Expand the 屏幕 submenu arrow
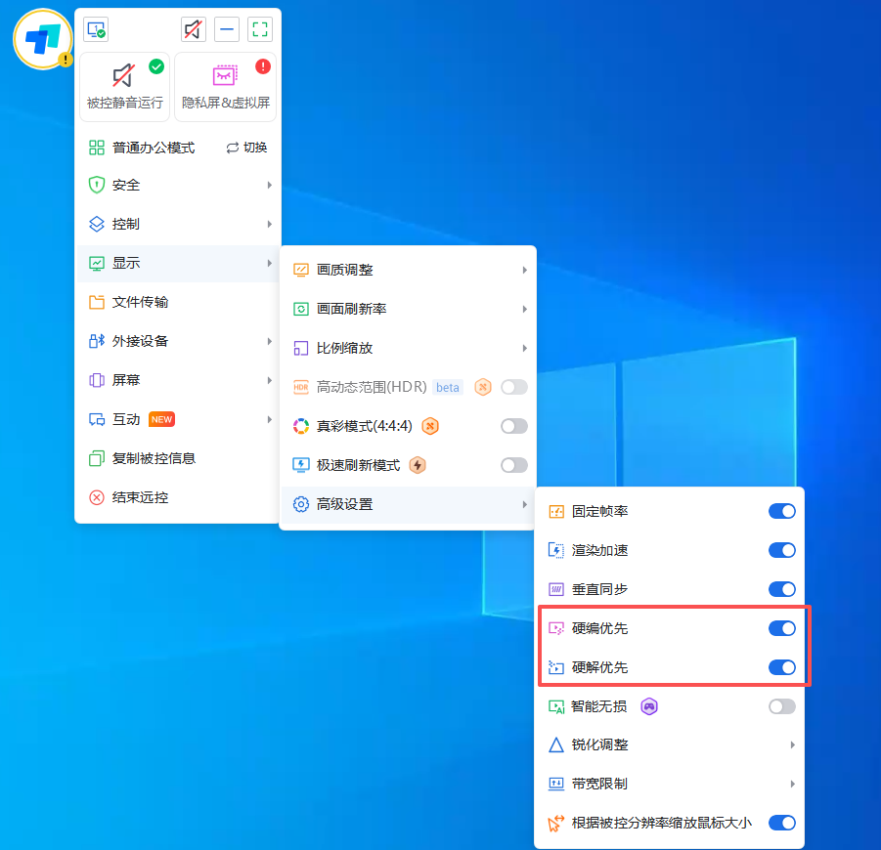 click(x=270, y=380)
